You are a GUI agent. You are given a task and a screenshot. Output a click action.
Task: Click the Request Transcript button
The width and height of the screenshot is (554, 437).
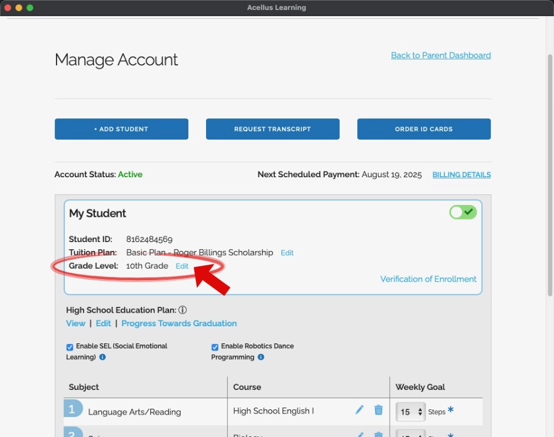point(273,129)
